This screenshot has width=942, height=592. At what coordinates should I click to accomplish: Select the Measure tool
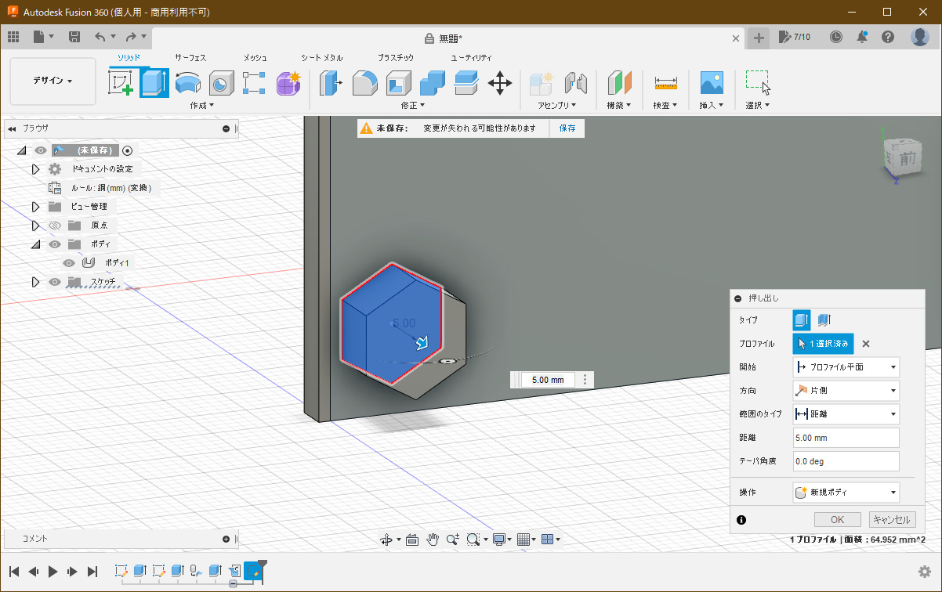pos(666,82)
